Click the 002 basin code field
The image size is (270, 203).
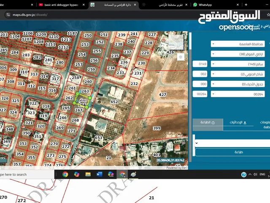[200, 74]
